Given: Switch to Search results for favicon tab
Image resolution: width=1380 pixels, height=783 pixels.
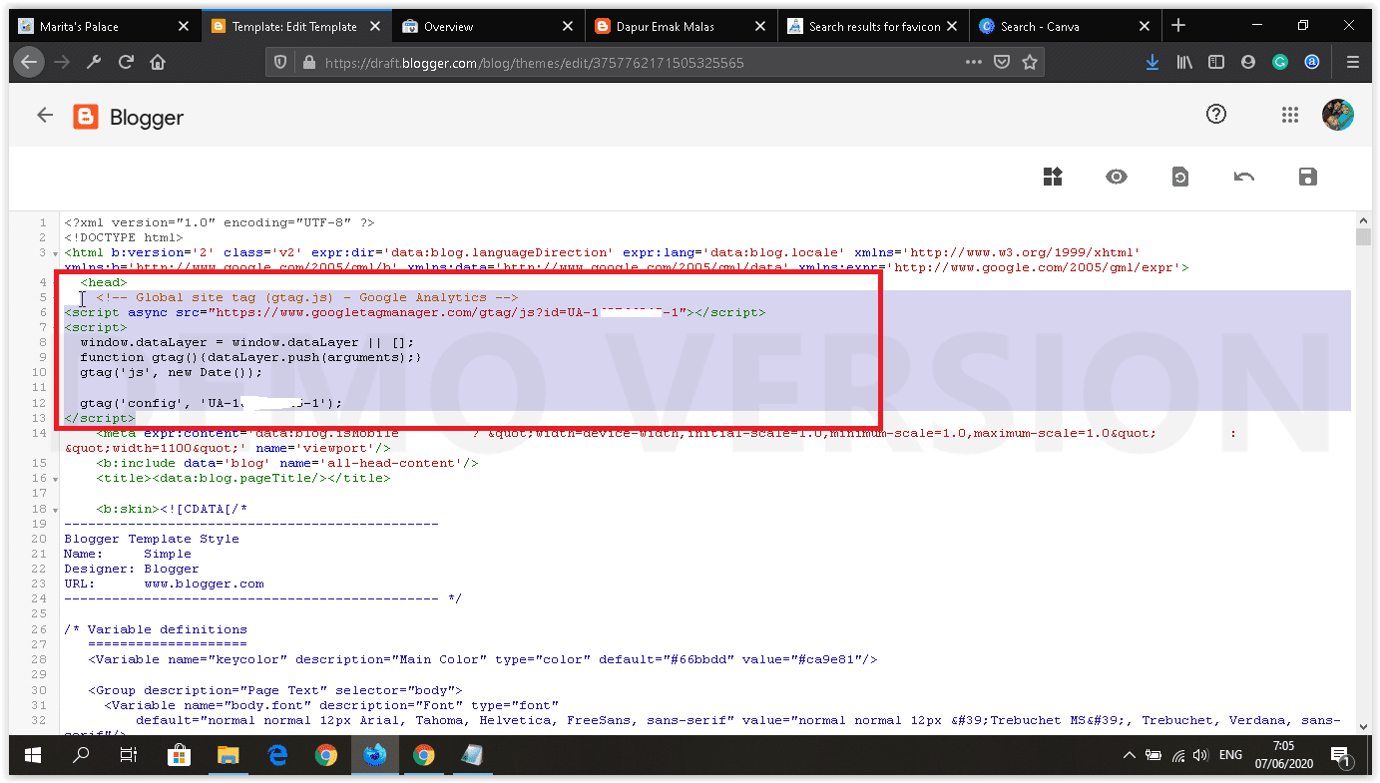Looking at the screenshot, I should (871, 26).
